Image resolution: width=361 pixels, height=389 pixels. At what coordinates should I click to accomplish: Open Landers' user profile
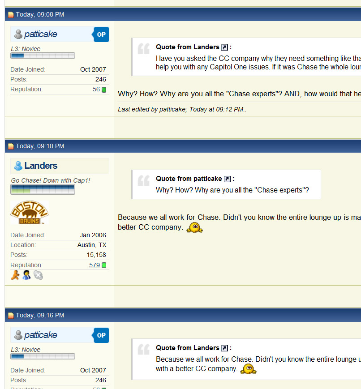[41, 166]
